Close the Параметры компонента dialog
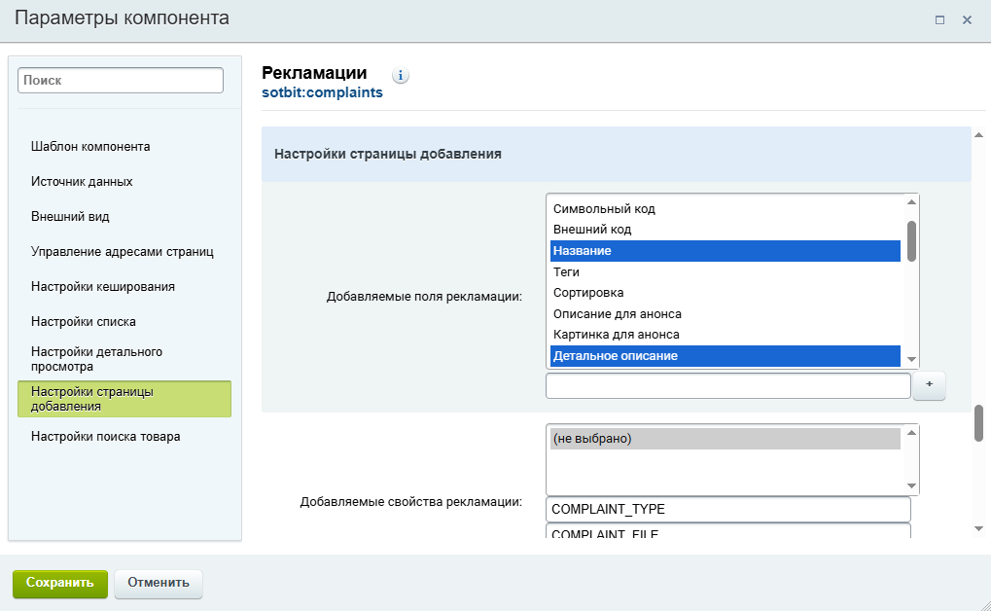The width and height of the screenshot is (991, 611). [x=967, y=20]
